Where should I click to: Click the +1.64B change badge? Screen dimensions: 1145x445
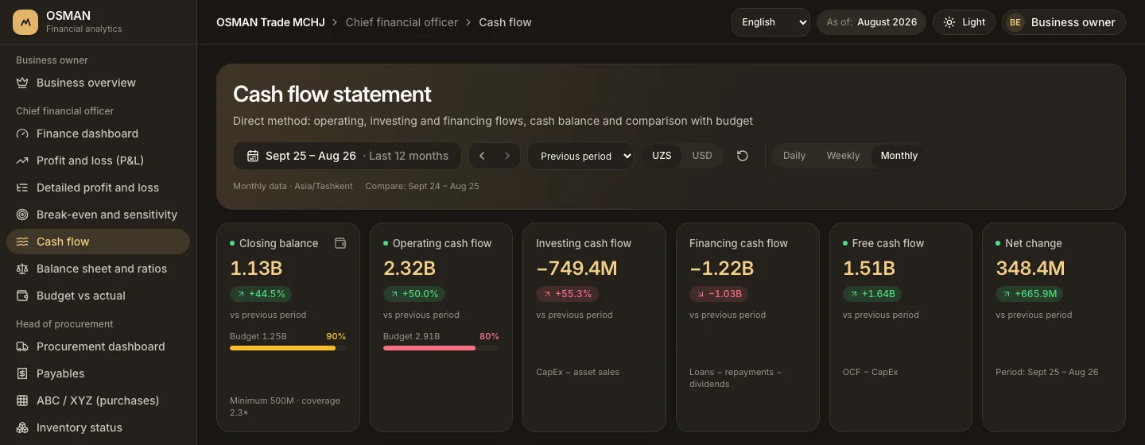coord(872,294)
